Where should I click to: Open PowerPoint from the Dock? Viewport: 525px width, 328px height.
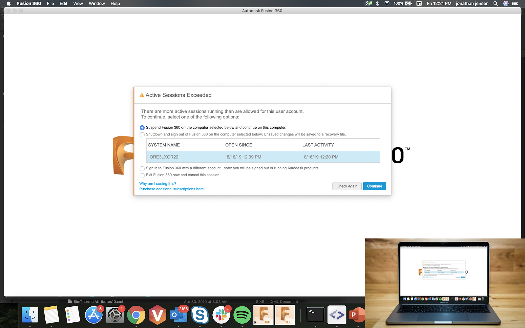357,315
